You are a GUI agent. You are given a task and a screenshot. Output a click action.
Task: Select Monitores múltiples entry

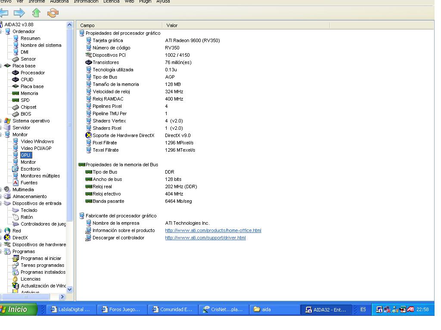click(x=40, y=176)
